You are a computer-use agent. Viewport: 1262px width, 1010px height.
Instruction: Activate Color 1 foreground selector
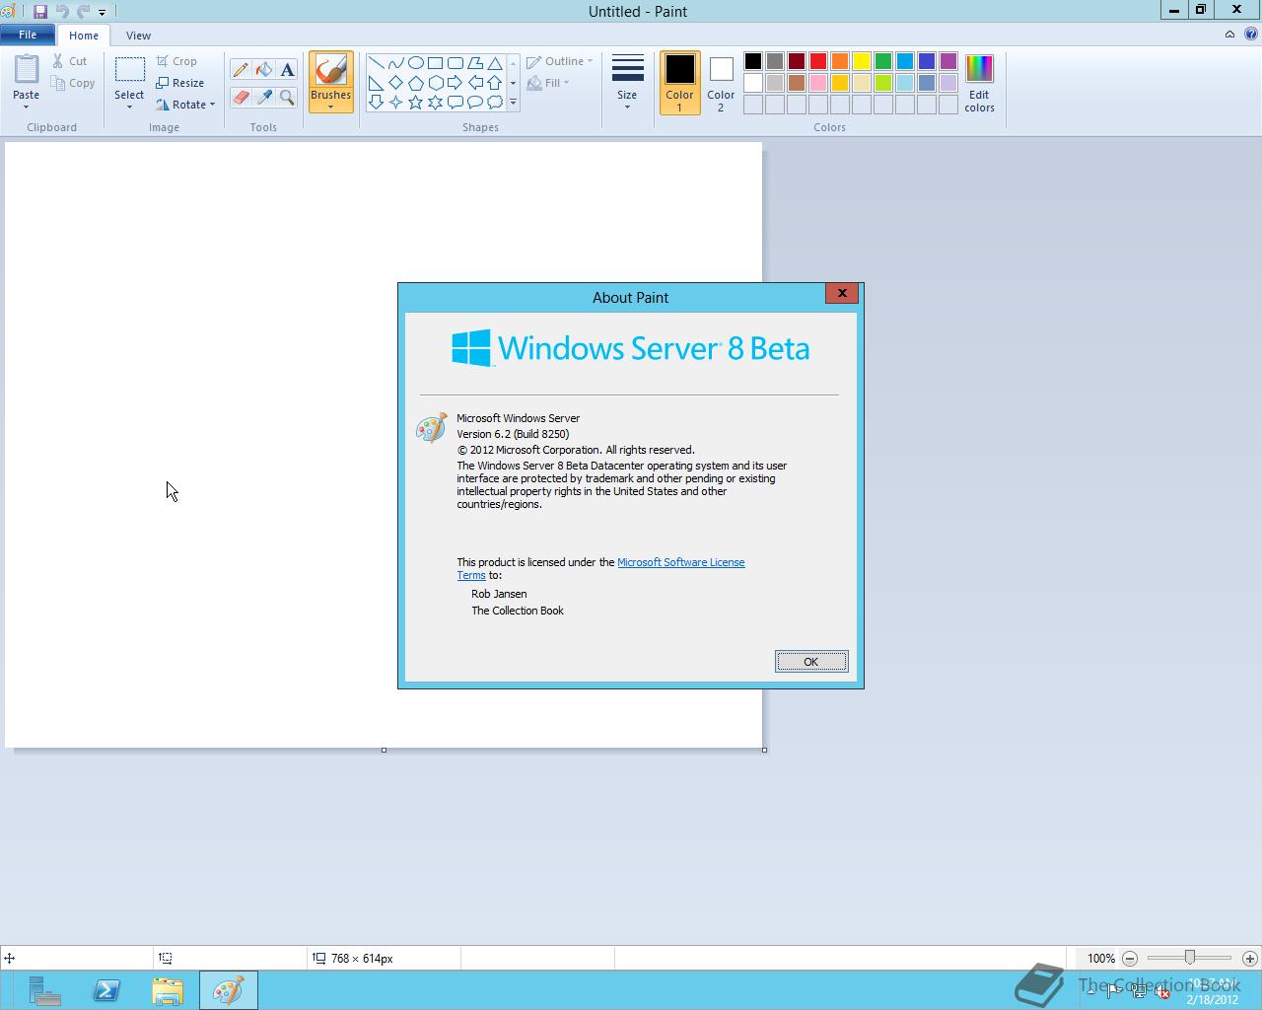pyautogui.click(x=679, y=82)
